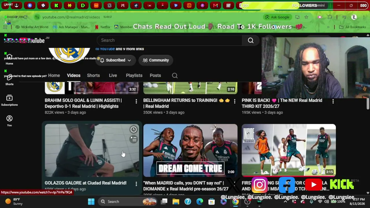Open the 'and 9 more links' channel links
This screenshot has width=370, height=208.
(130, 49)
